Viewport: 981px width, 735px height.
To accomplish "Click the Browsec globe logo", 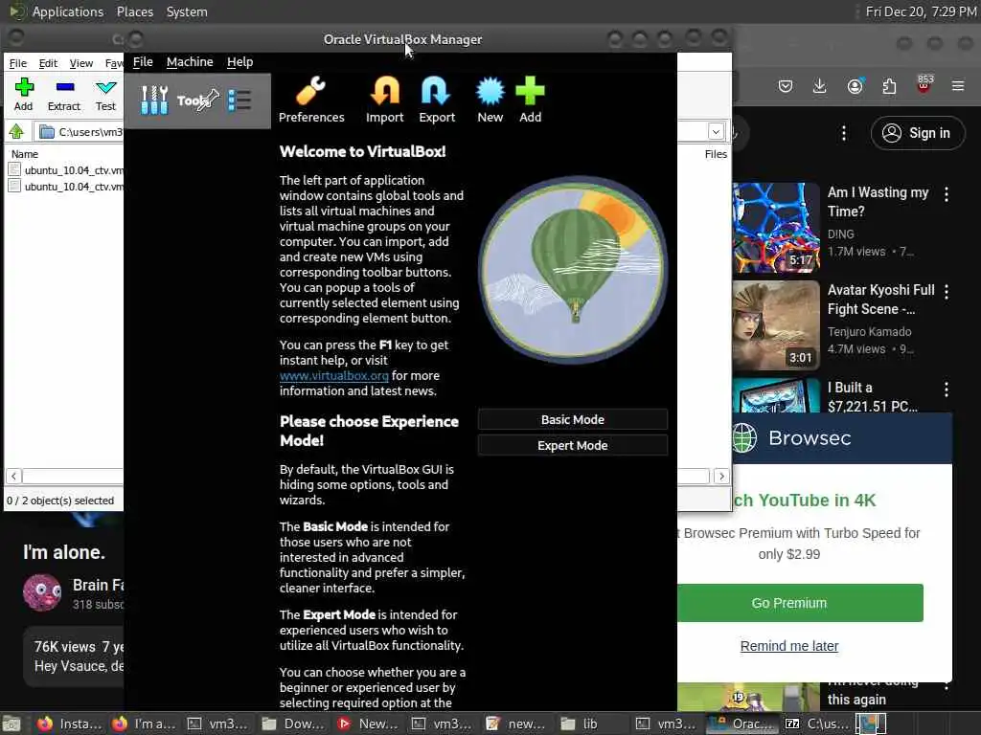I will [744, 437].
